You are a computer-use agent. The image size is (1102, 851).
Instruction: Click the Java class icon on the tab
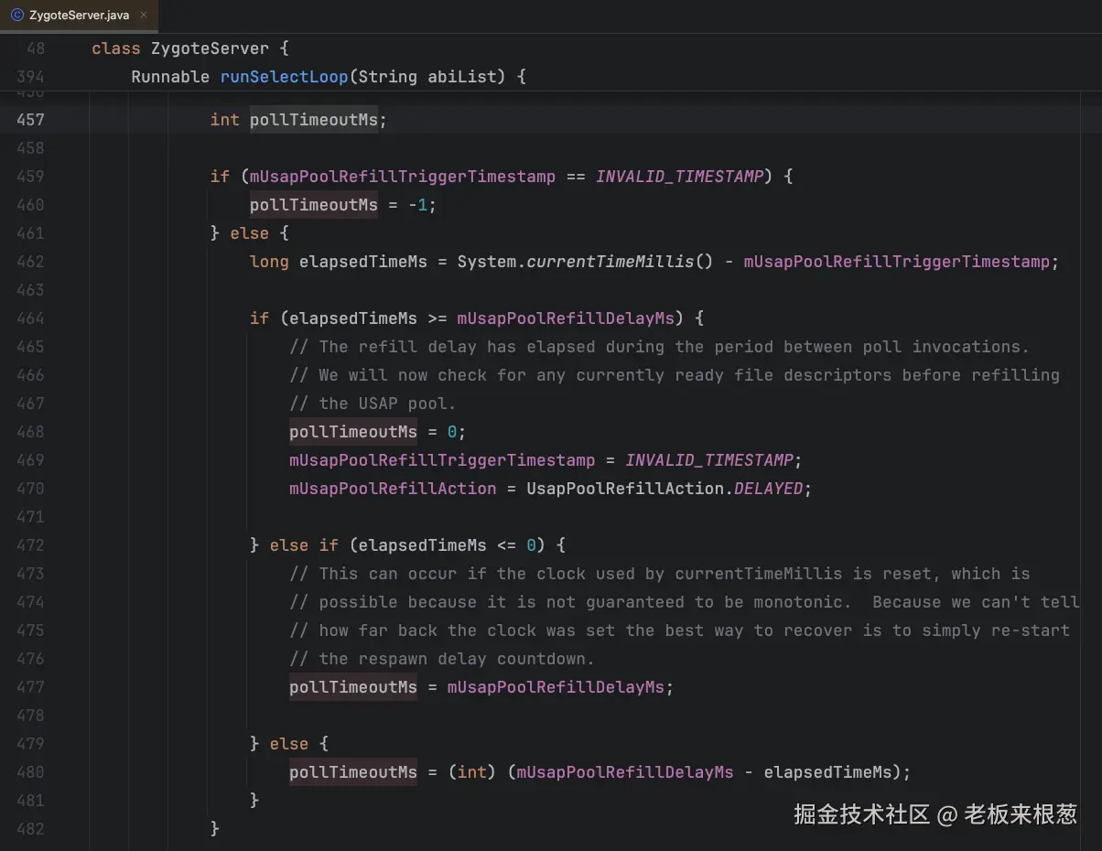(16, 16)
